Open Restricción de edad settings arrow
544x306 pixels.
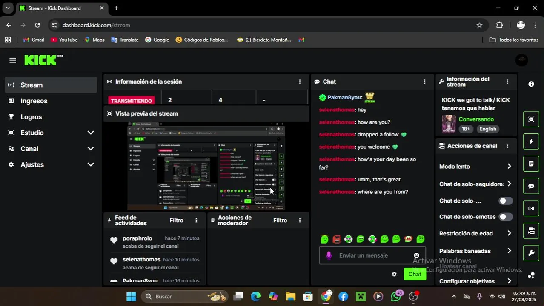(x=509, y=233)
